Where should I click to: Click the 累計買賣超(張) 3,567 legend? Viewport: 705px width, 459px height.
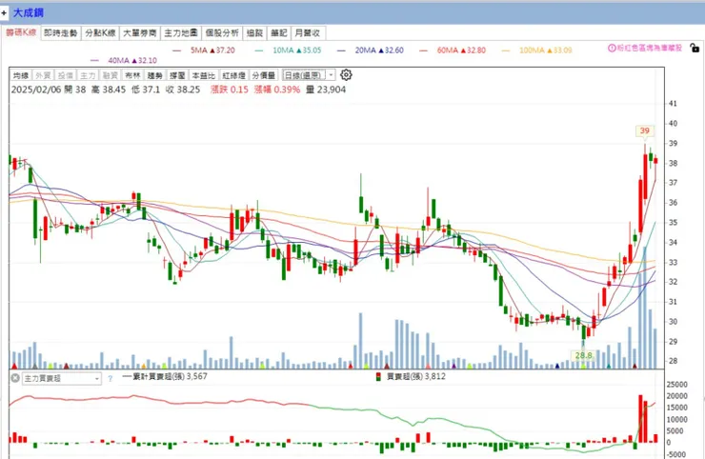pyautogui.click(x=165, y=376)
